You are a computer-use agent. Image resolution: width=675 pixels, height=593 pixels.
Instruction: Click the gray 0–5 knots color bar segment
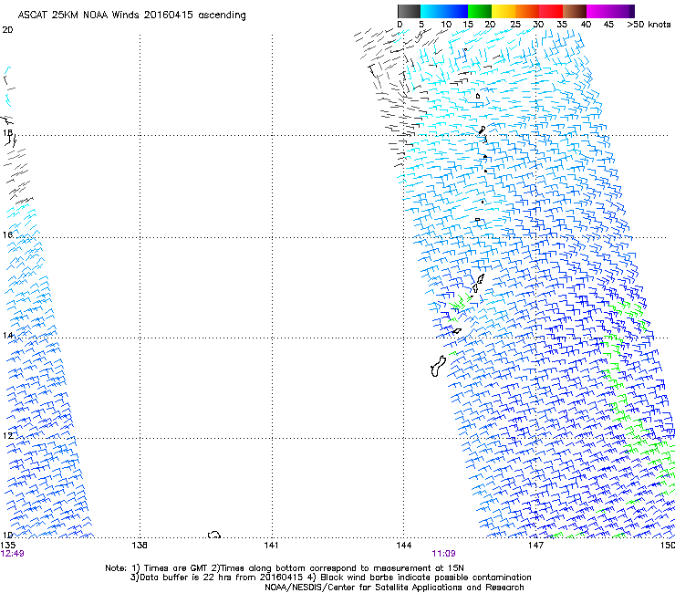[409, 11]
